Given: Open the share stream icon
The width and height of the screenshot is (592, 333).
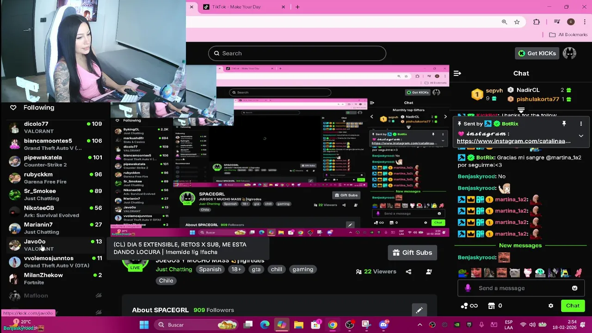Looking at the screenshot, I should [x=408, y=271].
